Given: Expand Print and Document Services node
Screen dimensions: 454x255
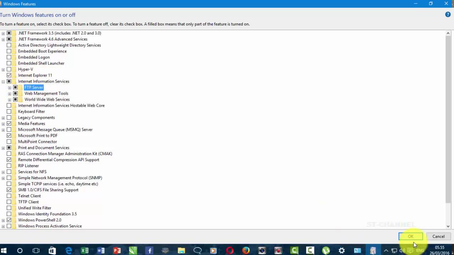Looking at the screenshot, I should pos(3,148).
